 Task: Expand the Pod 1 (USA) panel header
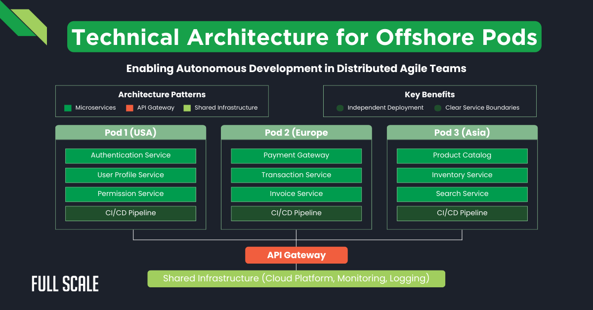tap(130, 132)
